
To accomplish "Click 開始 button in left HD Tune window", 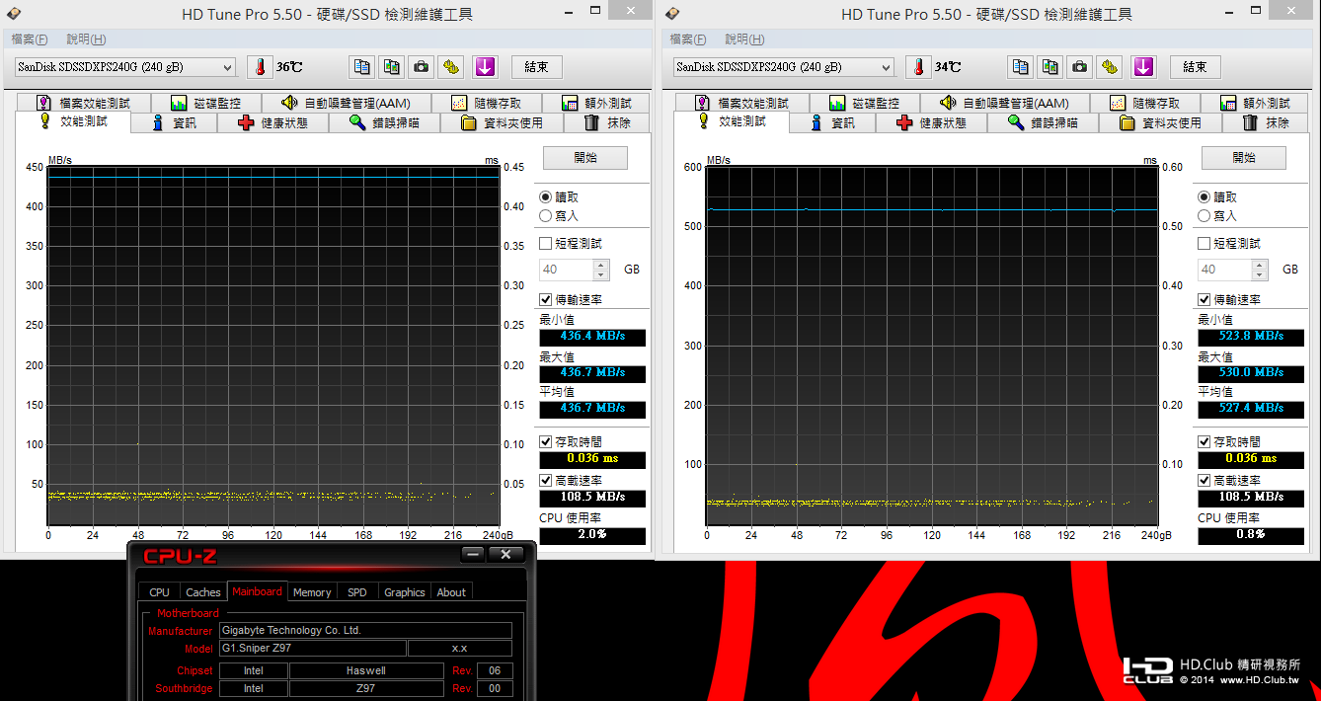I will [585, 158].
